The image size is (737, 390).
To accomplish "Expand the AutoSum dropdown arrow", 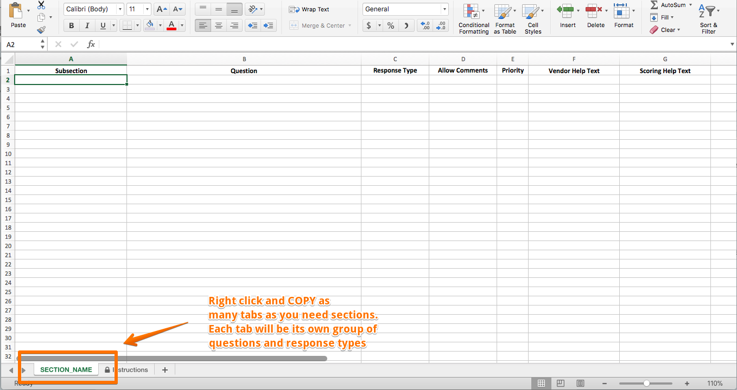I will pyautogui.click(x=690, y=5).
